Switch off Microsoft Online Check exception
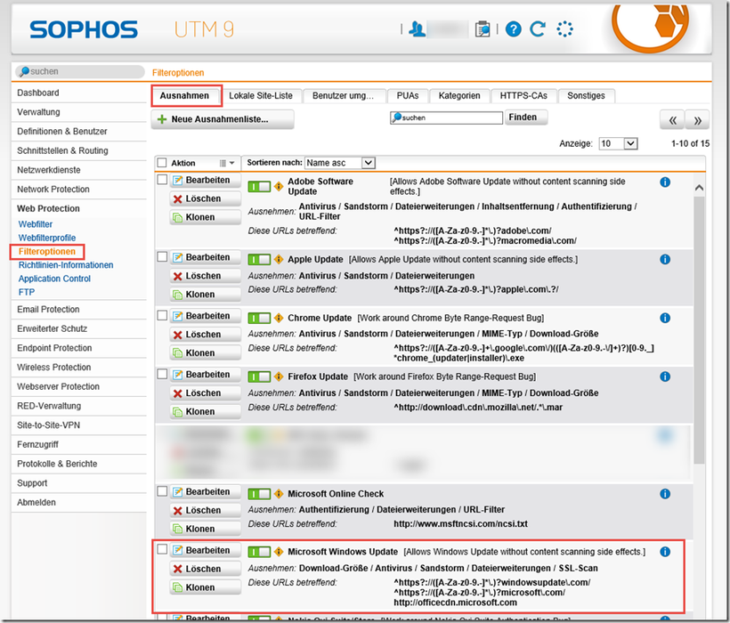Image resolution: width=730 pixels, height=623 pixels. tap(259, 494)
